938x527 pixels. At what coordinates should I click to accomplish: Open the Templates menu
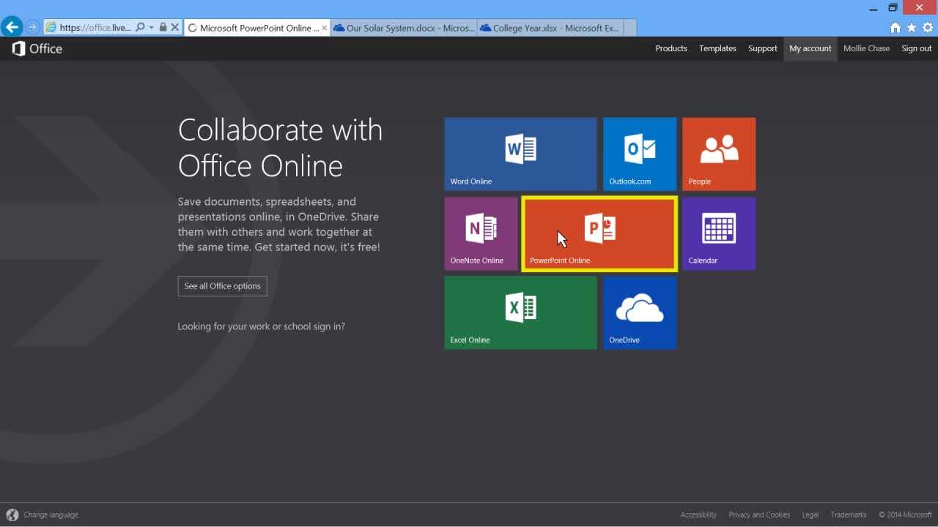click(x=717, y=48)
